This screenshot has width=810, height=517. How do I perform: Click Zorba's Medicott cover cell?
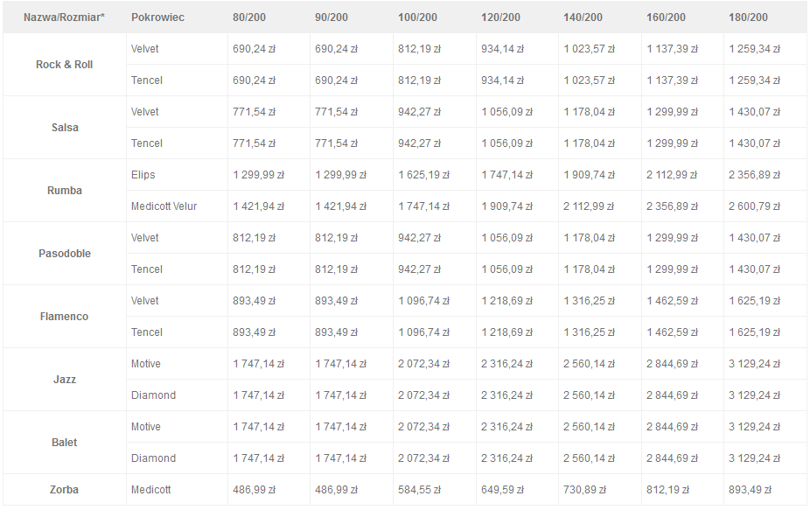point(151,490)
